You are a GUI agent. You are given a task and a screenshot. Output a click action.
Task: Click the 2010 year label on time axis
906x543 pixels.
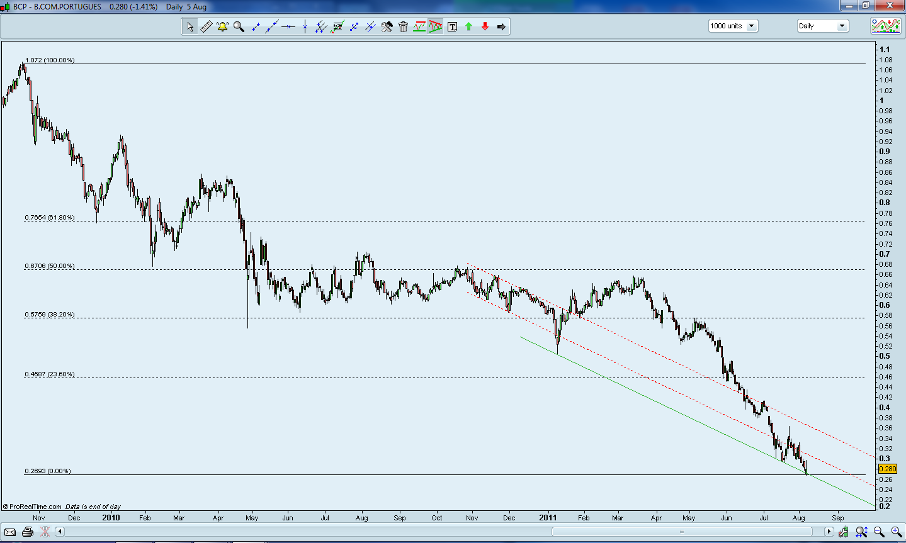(x=111, y=518)
